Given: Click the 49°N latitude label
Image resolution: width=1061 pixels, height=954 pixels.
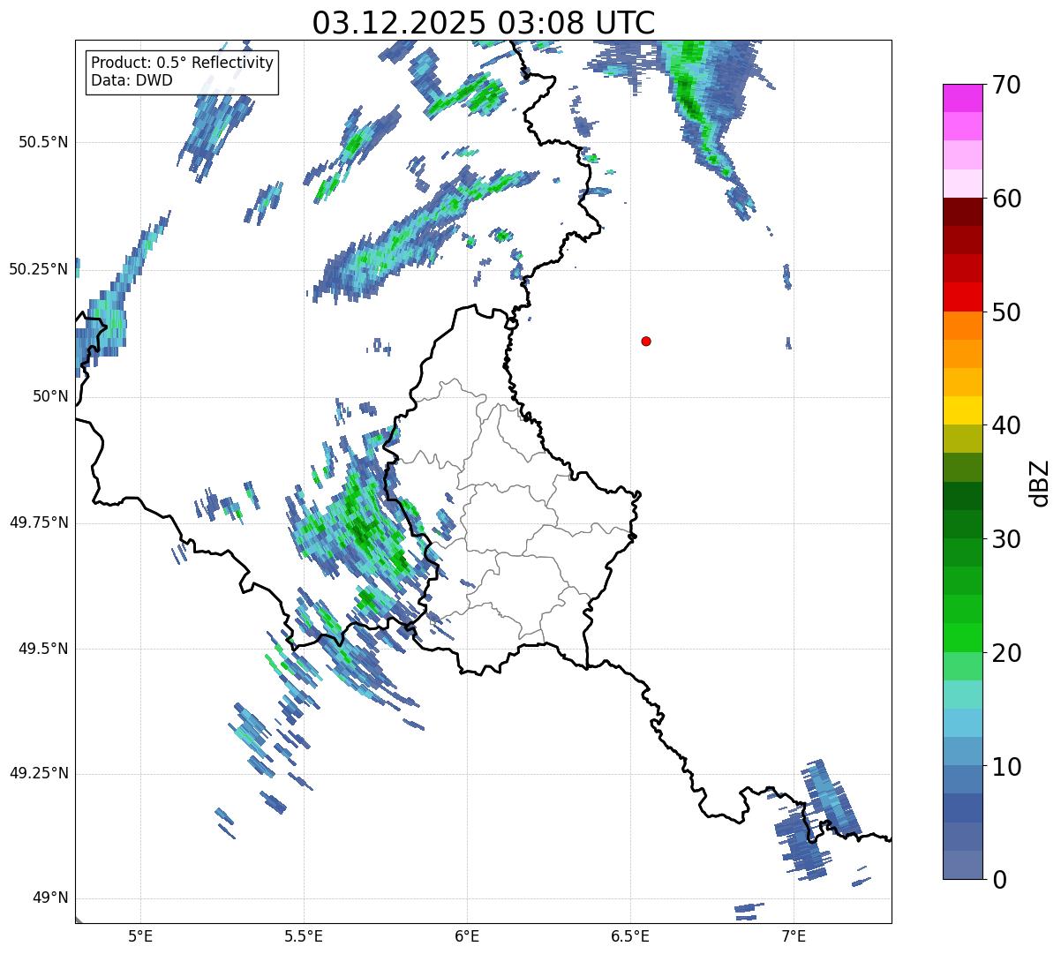Looking at the screenshot, I should click(50, 898).
